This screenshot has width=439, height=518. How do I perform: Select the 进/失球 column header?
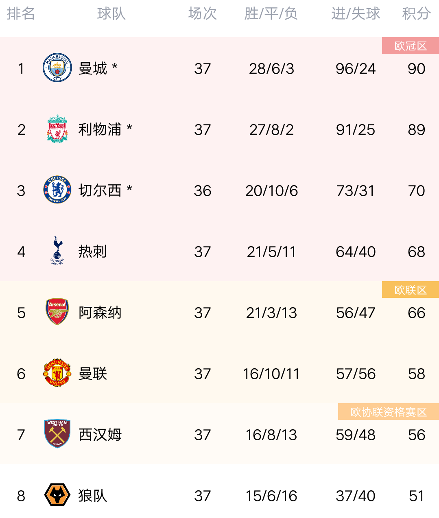pos(355,14)
